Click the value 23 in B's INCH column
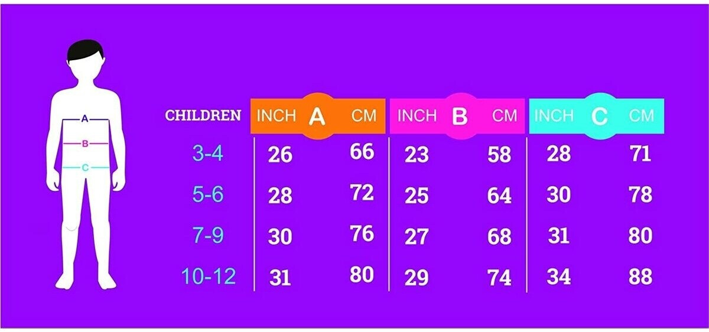Viewport: 709px width, 332px height. tap(417, 155)
